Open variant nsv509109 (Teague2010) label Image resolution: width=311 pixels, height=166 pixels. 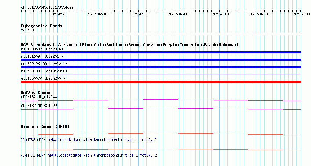coord(44,71)
